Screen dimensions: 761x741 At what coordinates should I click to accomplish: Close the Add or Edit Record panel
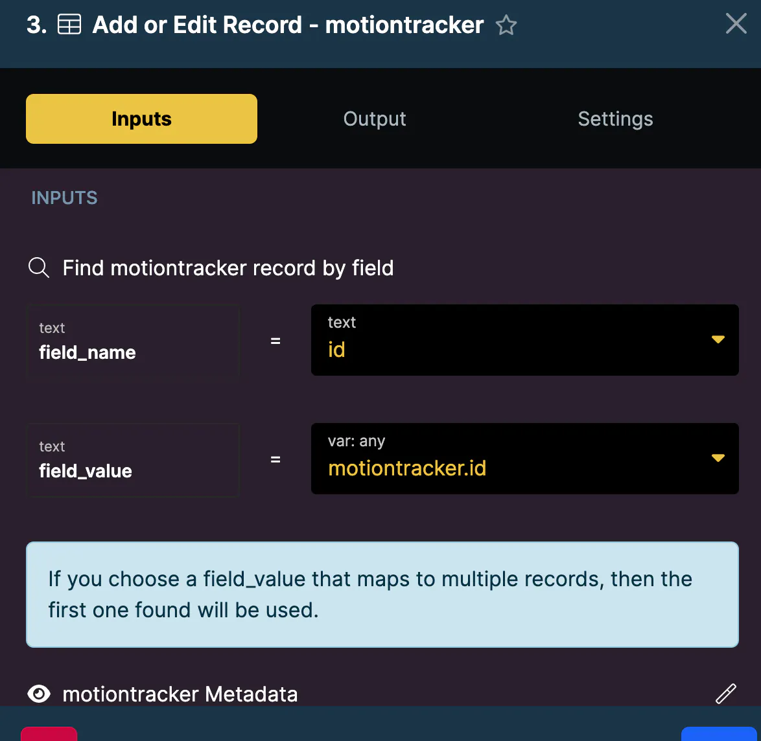[736, 25]
